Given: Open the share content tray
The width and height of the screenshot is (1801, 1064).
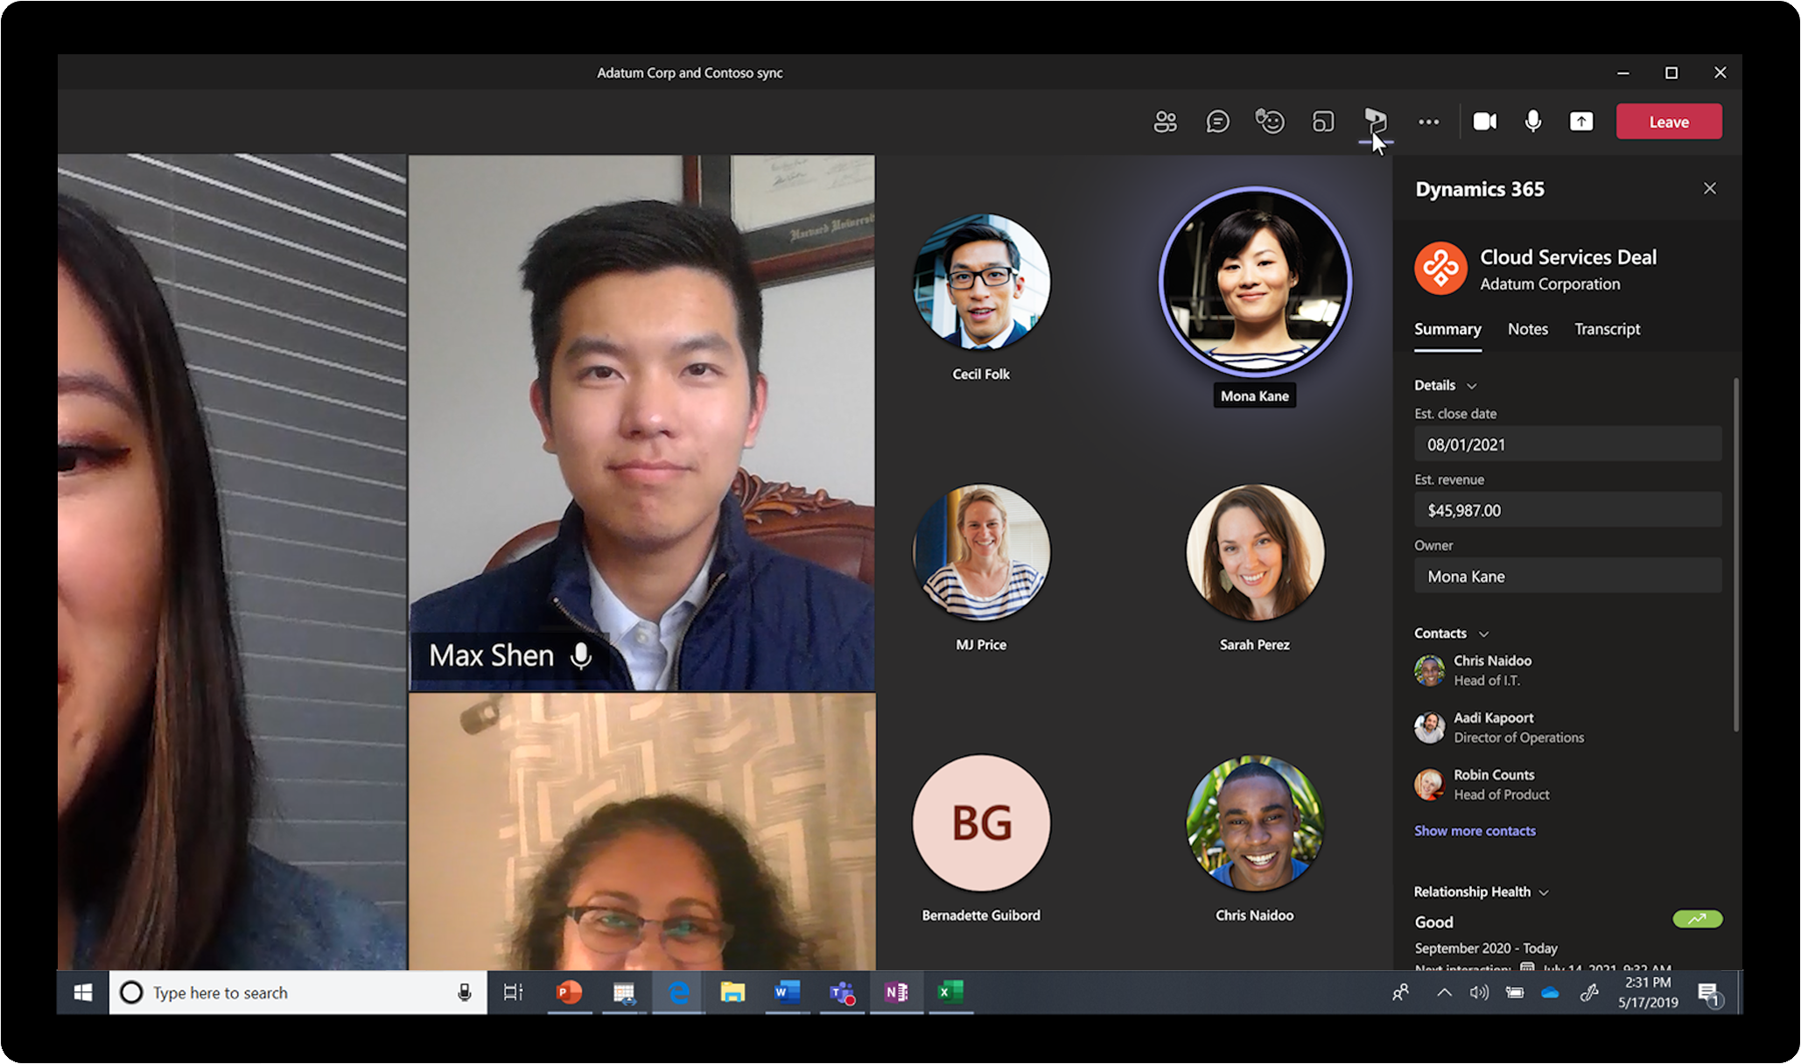Looking at the screenshot, I should (1581, 122).
